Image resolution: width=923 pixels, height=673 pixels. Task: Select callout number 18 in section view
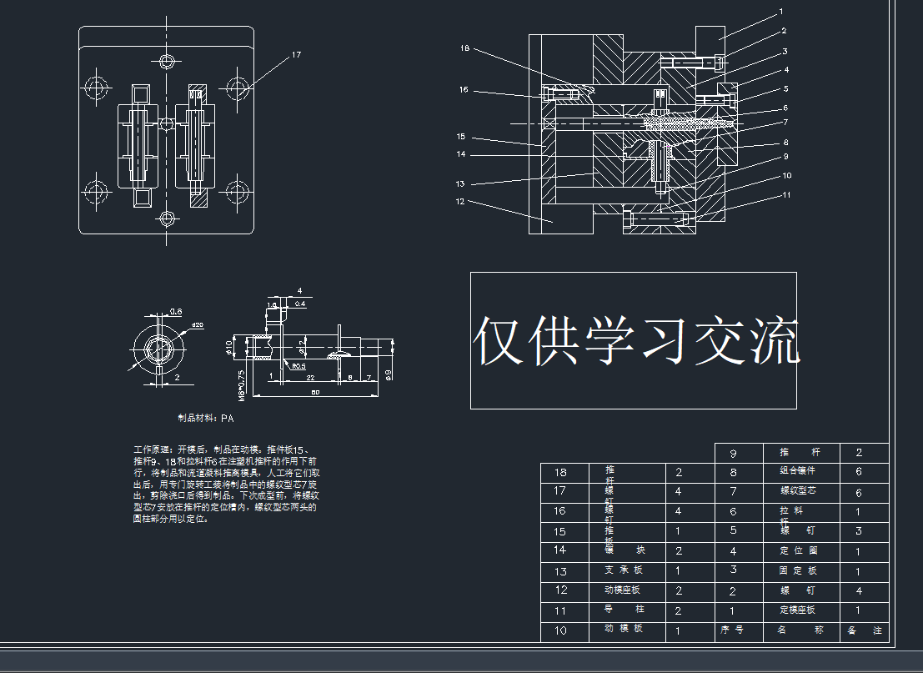point(464,48)
